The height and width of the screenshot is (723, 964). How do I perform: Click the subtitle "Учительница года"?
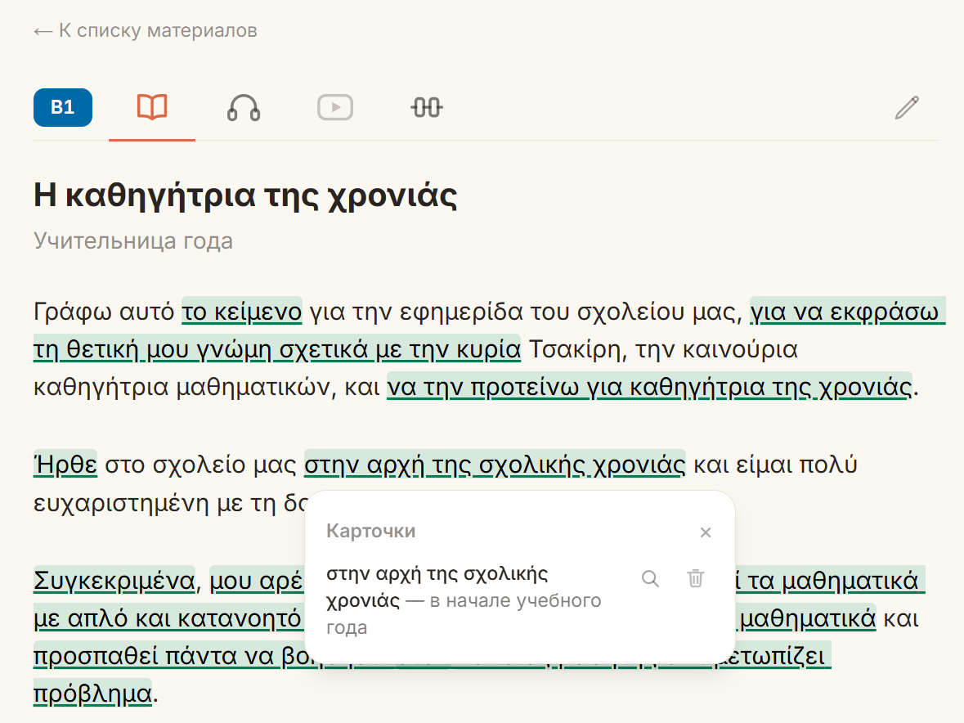(x=133, y=240)
